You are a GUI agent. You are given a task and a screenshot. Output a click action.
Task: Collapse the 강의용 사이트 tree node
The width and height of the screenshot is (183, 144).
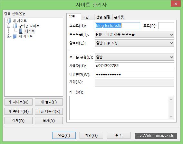8,26
